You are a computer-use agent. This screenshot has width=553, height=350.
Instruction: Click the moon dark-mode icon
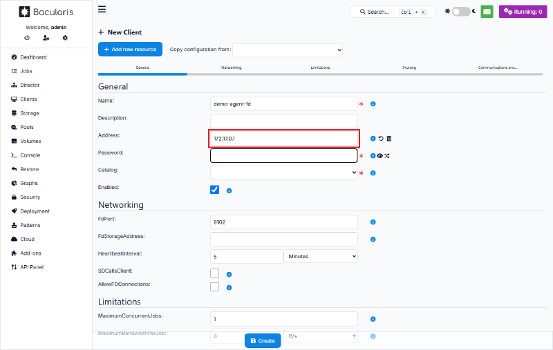(474, 11)
